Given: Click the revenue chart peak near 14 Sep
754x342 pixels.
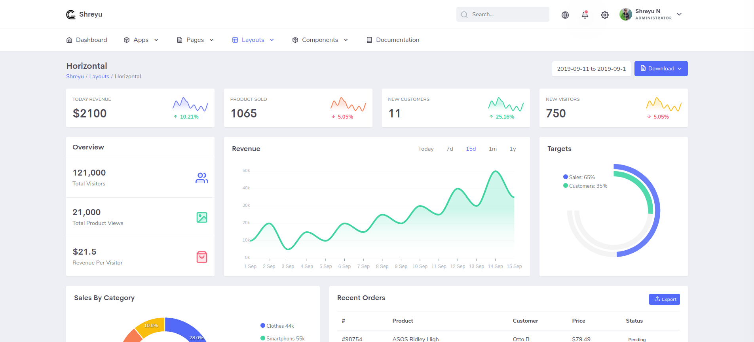Looking at the screenshot, I should pyautogui.click(x=495, y=172).
